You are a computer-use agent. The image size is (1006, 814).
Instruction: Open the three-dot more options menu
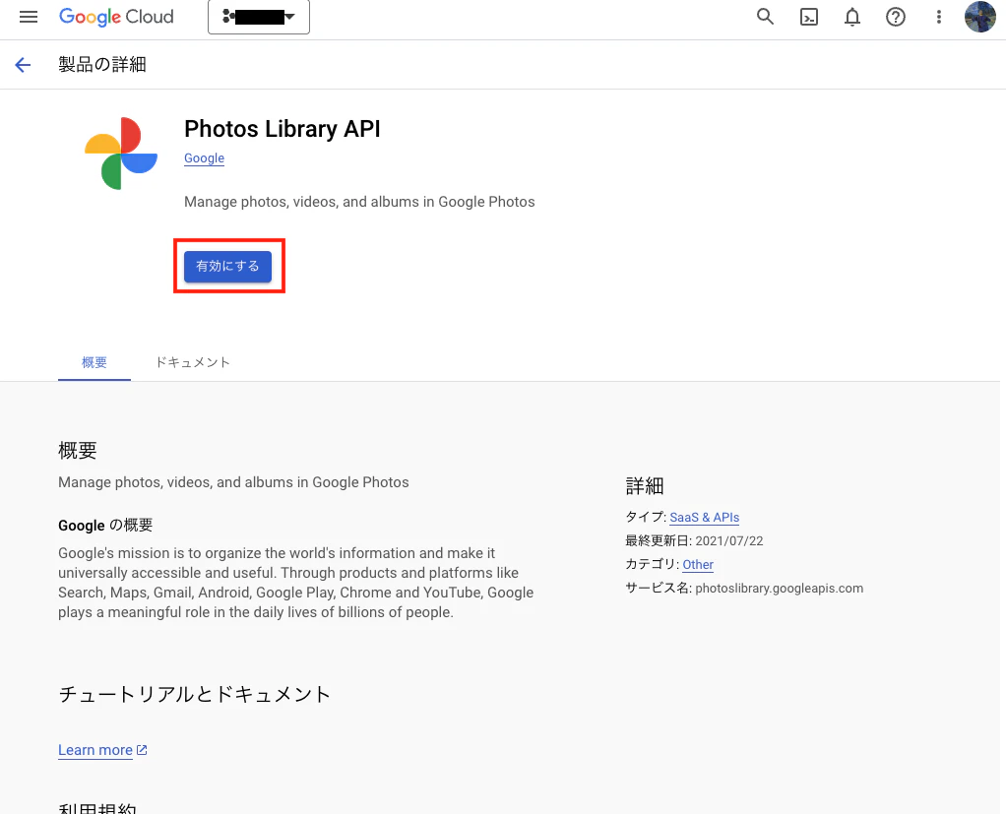(939, 17)
